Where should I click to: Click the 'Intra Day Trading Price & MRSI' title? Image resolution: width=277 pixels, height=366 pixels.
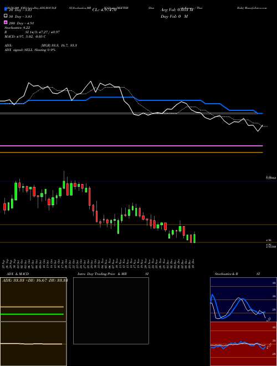[113, 274]
